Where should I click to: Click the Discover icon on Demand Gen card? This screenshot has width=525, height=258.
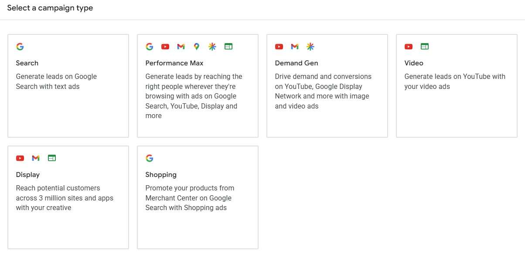pos(310,46)
